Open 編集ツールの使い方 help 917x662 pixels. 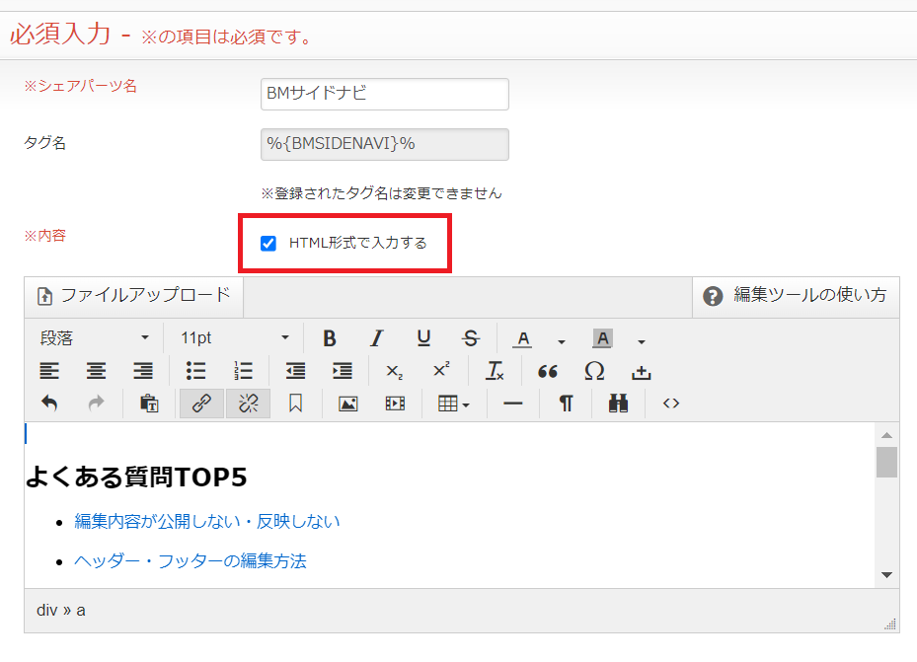[x=795, y=295]
